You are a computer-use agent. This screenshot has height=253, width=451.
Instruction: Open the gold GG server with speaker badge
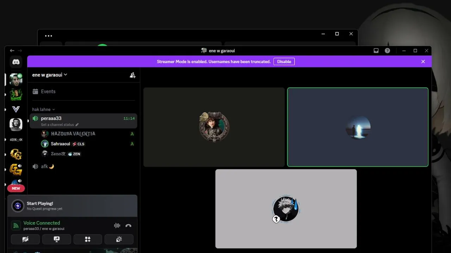click(x=16, y=169)
